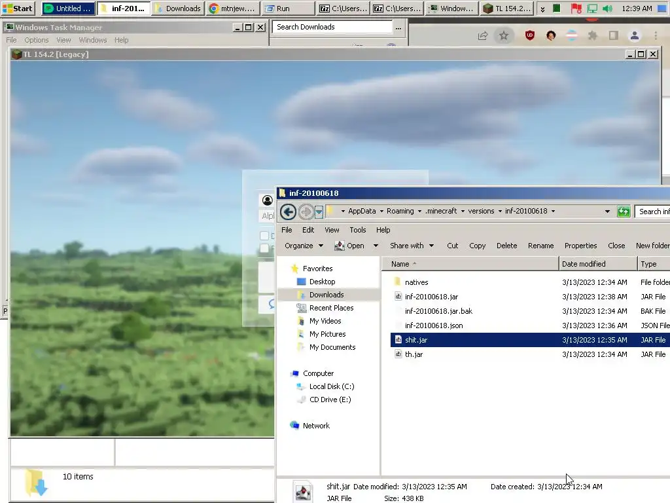Sort by the Name column header

470,264
